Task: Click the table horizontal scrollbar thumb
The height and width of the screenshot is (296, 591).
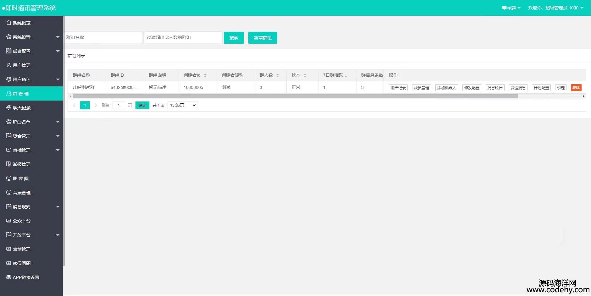Action: click(295, 96)
